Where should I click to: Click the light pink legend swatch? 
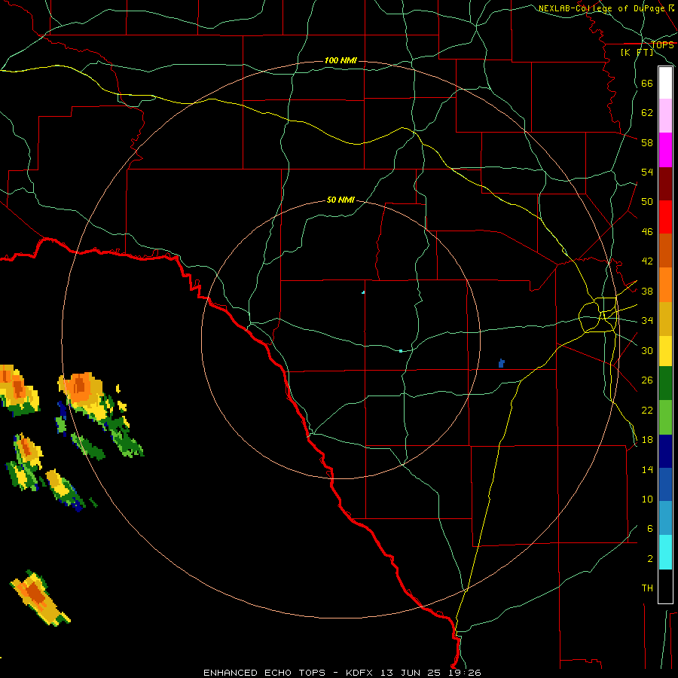(665, 115)
